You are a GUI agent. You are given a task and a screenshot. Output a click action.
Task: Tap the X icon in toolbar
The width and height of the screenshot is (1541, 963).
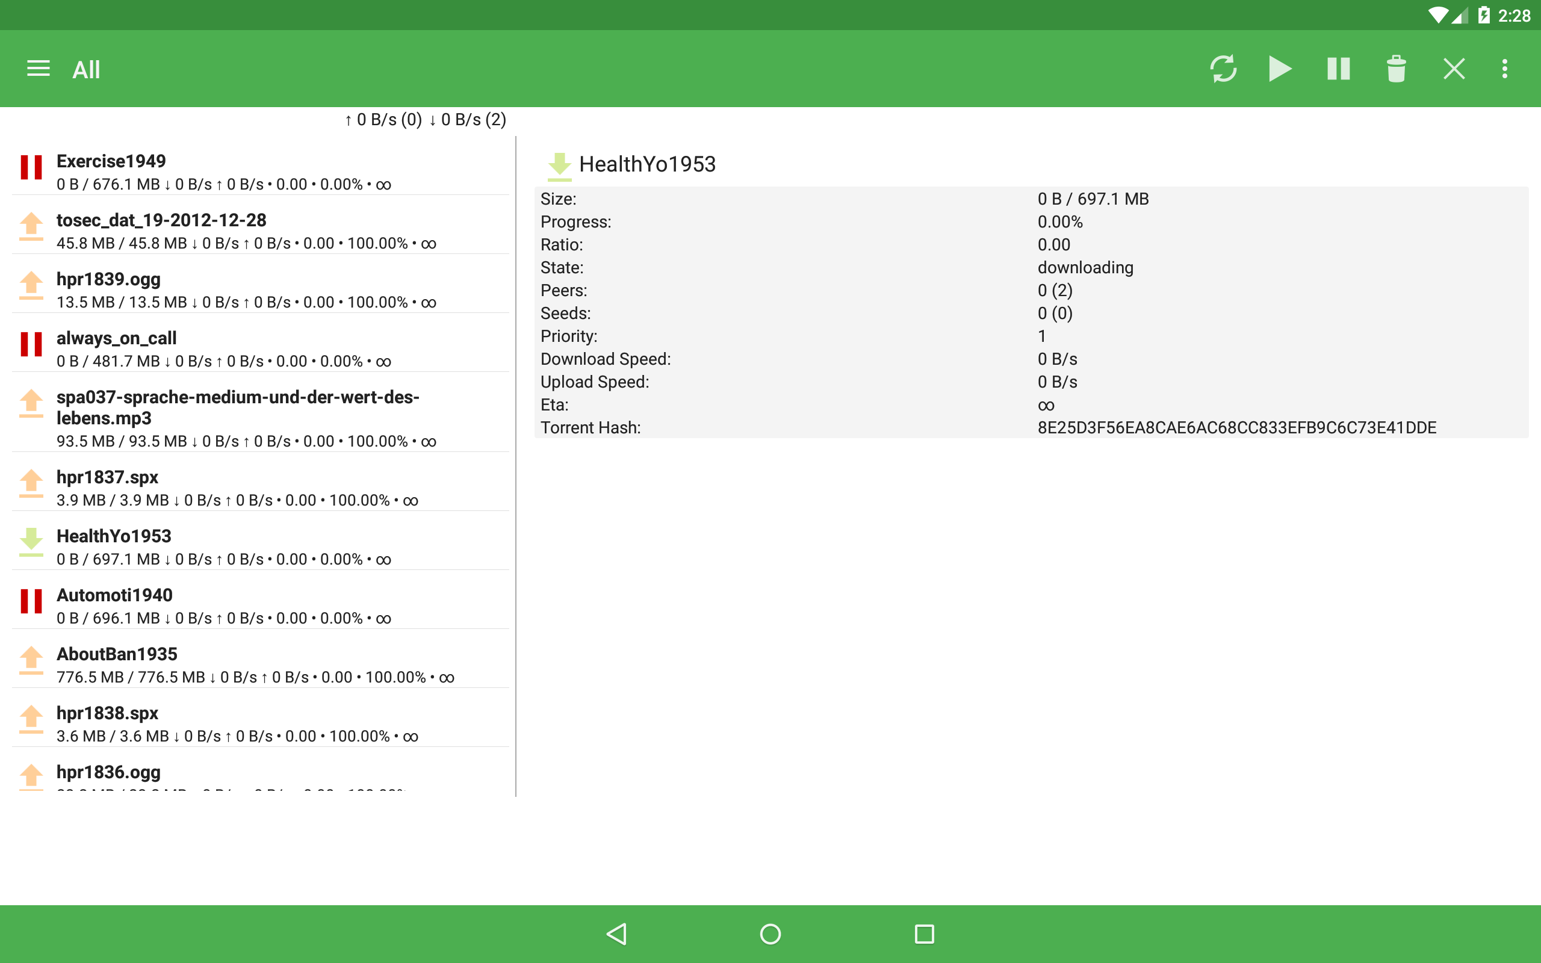[x=1454, y=69]
